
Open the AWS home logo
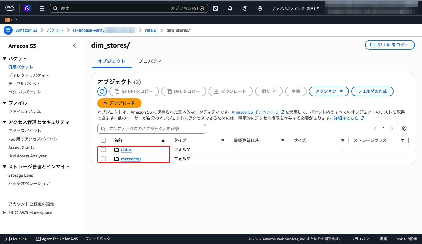tap(10, 8)
